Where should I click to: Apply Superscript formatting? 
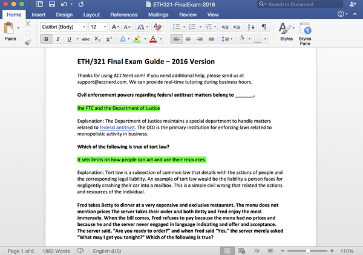click(x=110, y=39)
